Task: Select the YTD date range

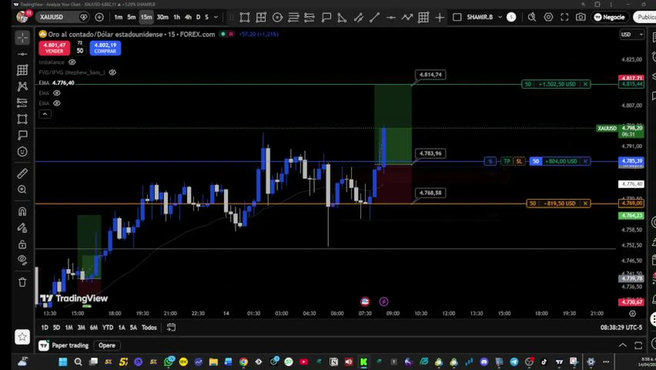Action: click(x=107, y=327)
